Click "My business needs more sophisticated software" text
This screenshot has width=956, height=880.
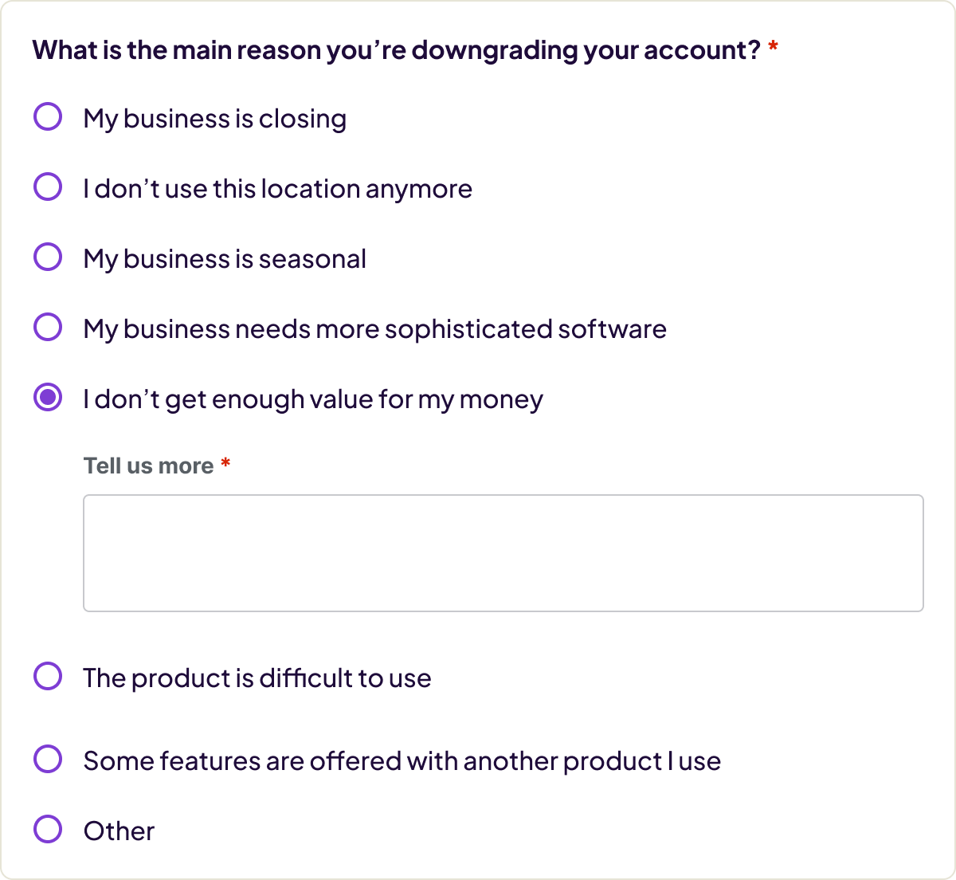(x=374, y=329)
